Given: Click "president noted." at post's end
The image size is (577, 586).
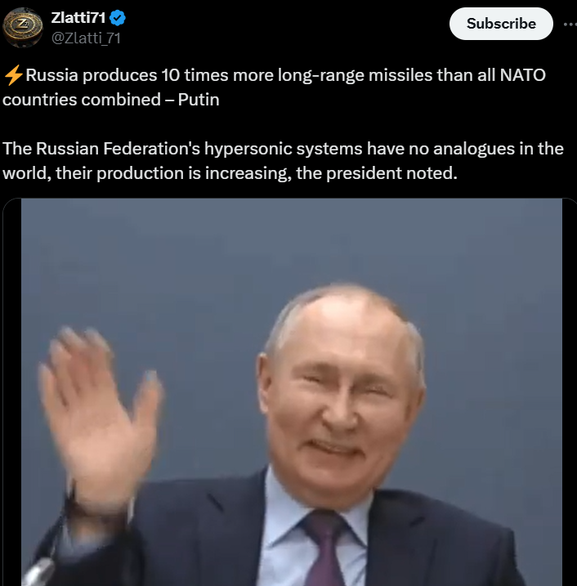Looking at the screenshot, I should (391, 173).
